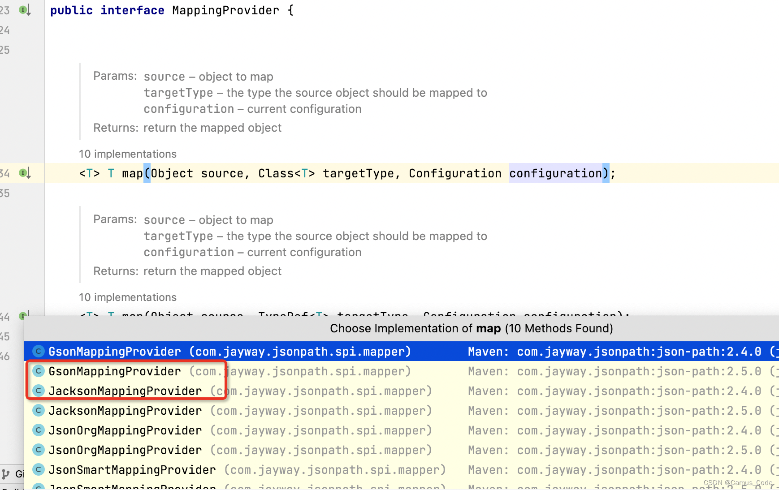Click the 'Choose Implementation of map' popup title
Viewport: 779px width, 490px height.
point(472,328)
